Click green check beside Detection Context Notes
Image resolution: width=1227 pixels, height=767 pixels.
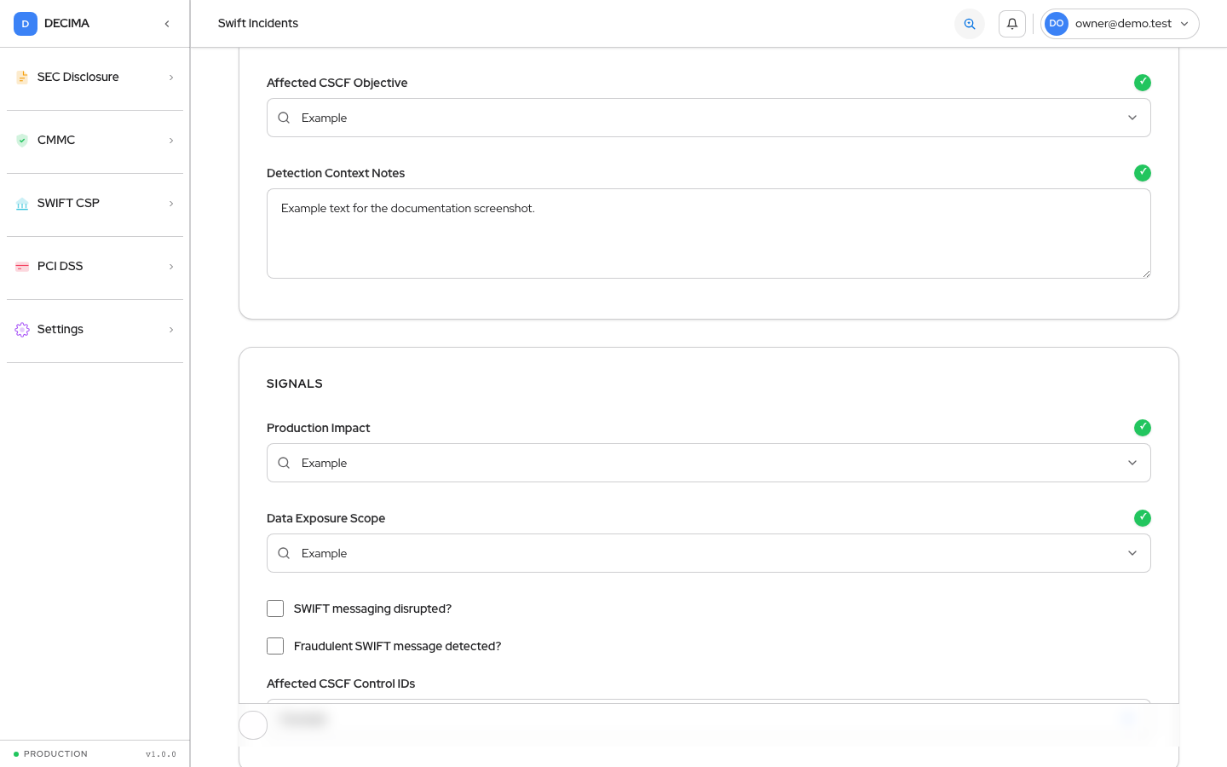[x=1143, y=173]
